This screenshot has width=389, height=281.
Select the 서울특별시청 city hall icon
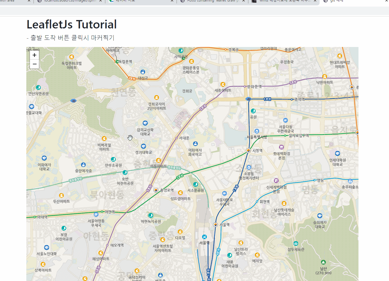(x=257, y=131)
